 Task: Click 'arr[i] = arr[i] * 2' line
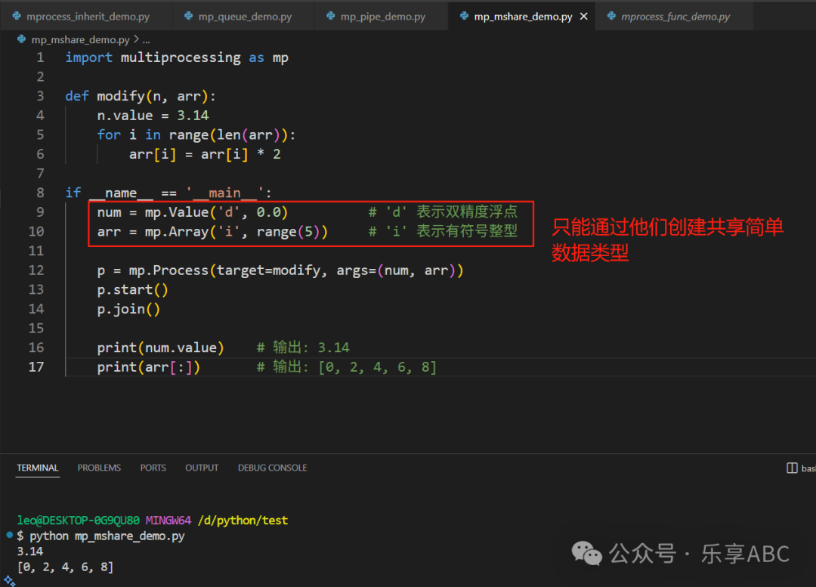205,155
